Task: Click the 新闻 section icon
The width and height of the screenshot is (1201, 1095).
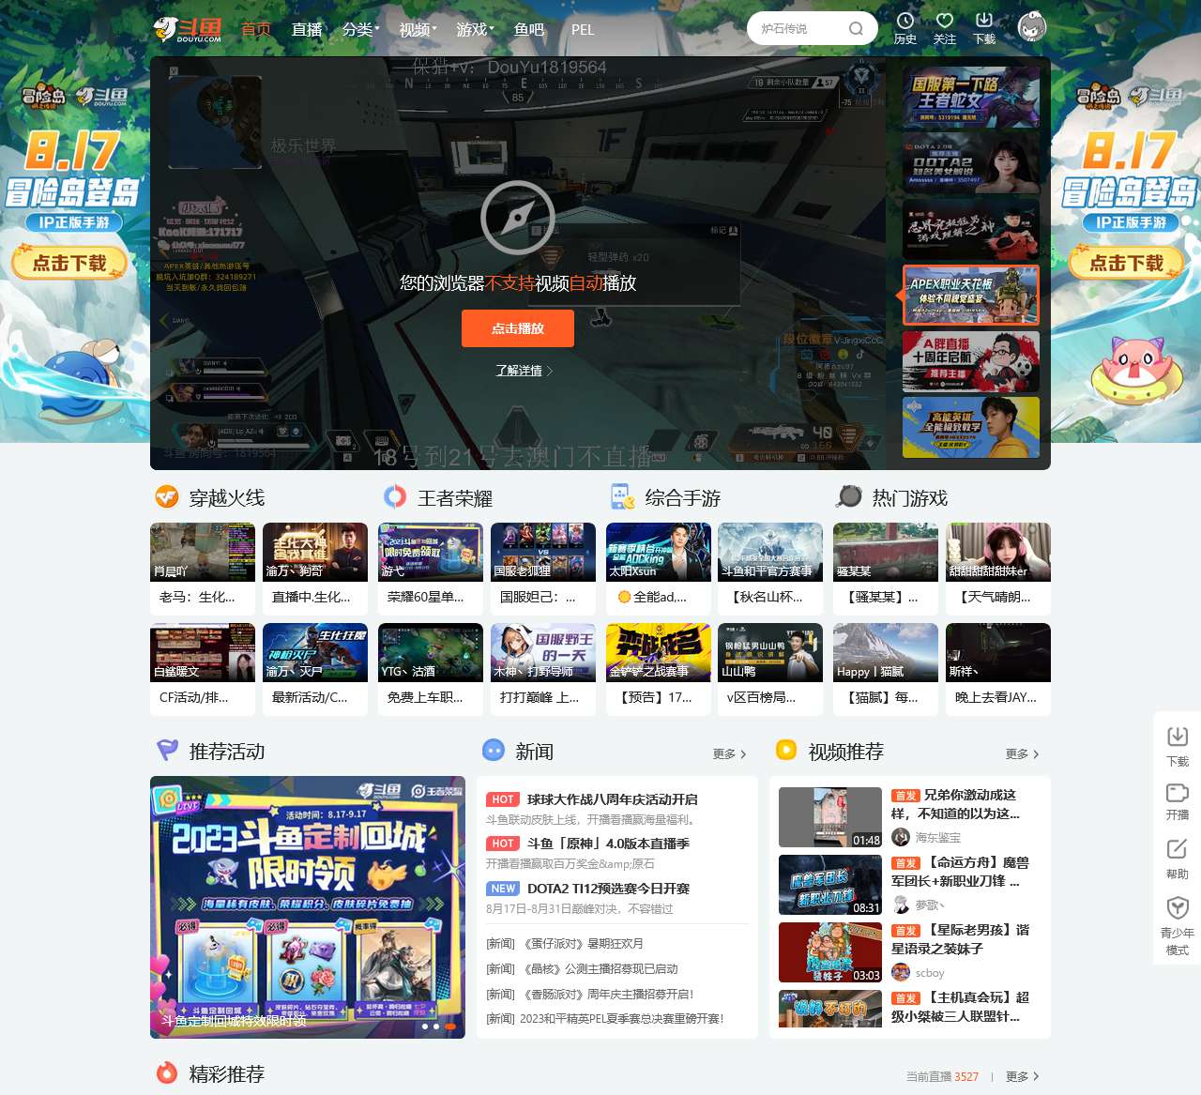Action: coord(494,750)
